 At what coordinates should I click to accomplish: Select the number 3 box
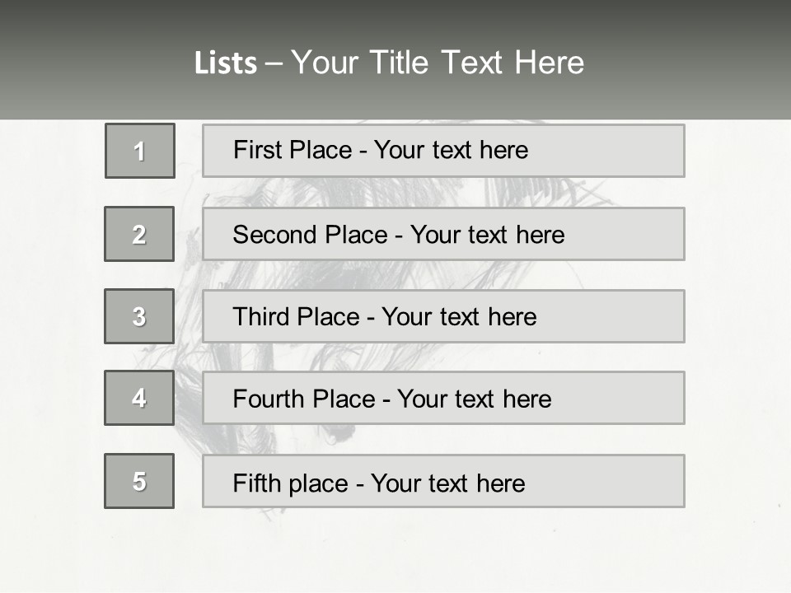pyautogui.click(x=139, y=316)
